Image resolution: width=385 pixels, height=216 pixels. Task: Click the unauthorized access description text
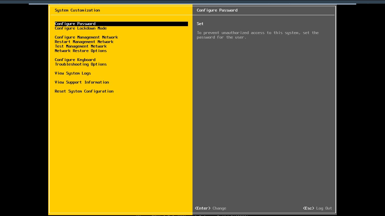258,35
